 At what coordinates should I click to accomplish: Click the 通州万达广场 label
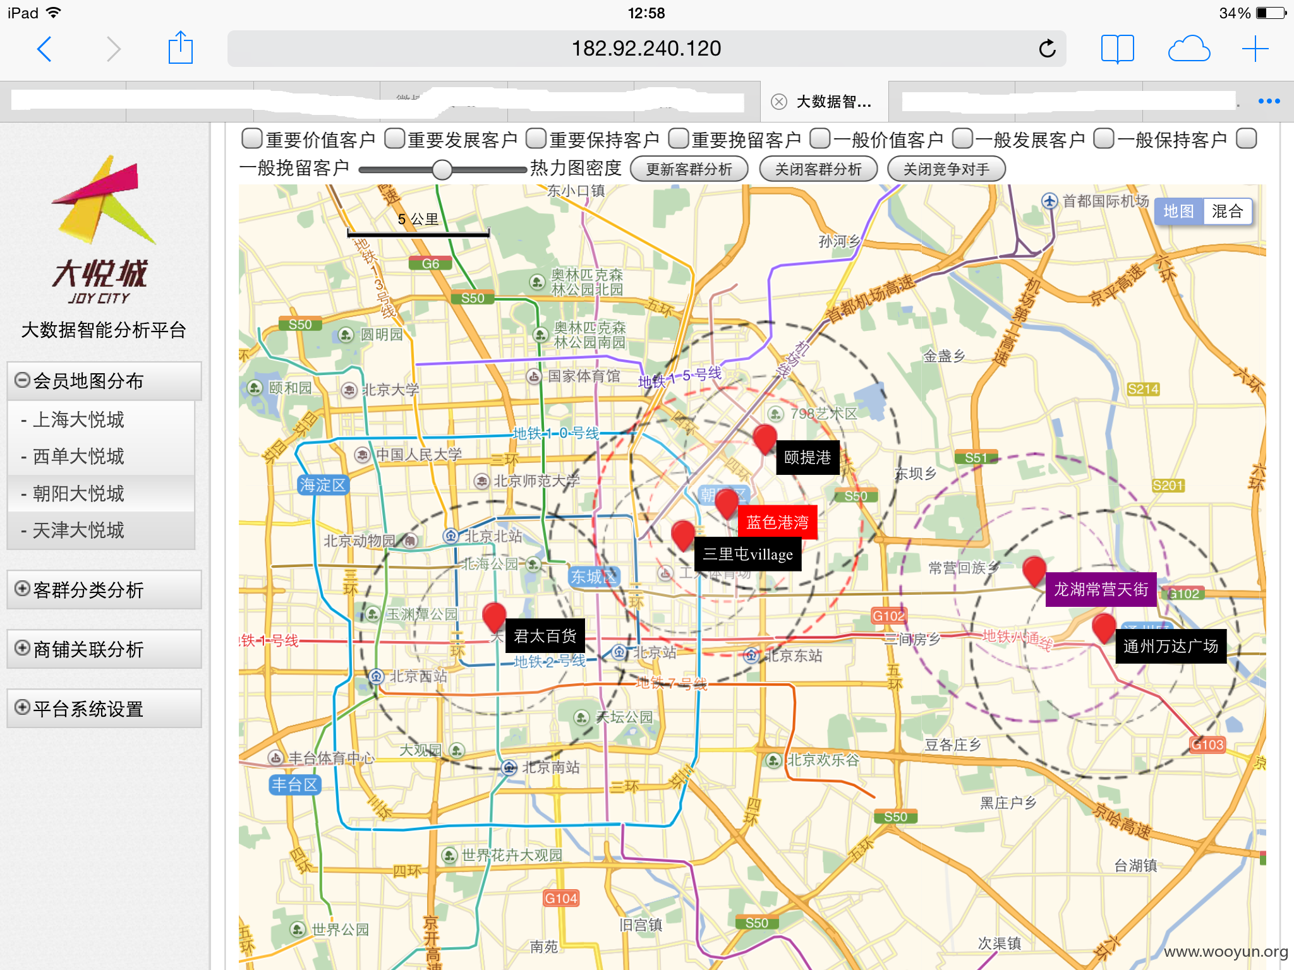point(1171,646)
